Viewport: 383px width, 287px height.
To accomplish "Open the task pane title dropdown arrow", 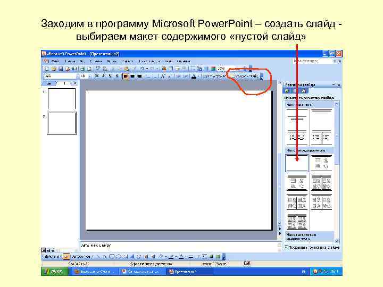I will point(334,85).
